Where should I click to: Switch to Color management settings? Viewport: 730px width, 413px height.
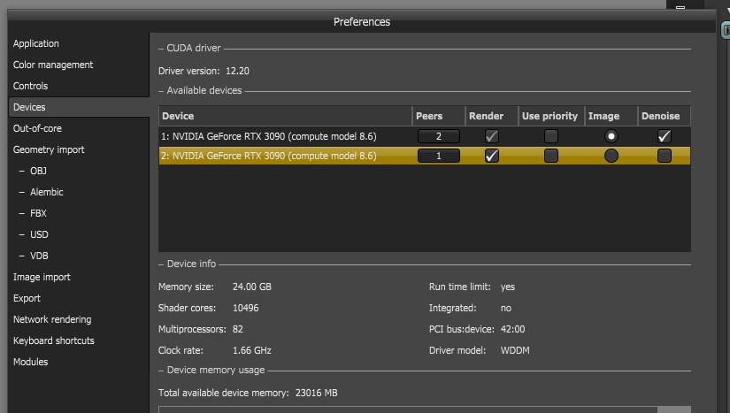click(x=53, y=65)
